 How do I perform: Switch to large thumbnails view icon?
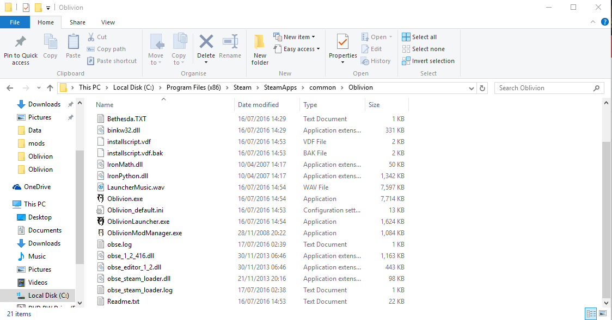pyautogui.click(x=603, y=313)
